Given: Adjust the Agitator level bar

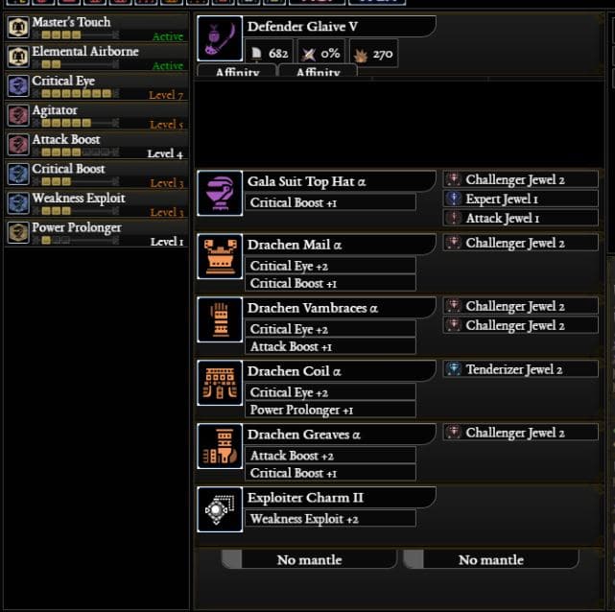Looking at the screenshot, I should 76,123.
